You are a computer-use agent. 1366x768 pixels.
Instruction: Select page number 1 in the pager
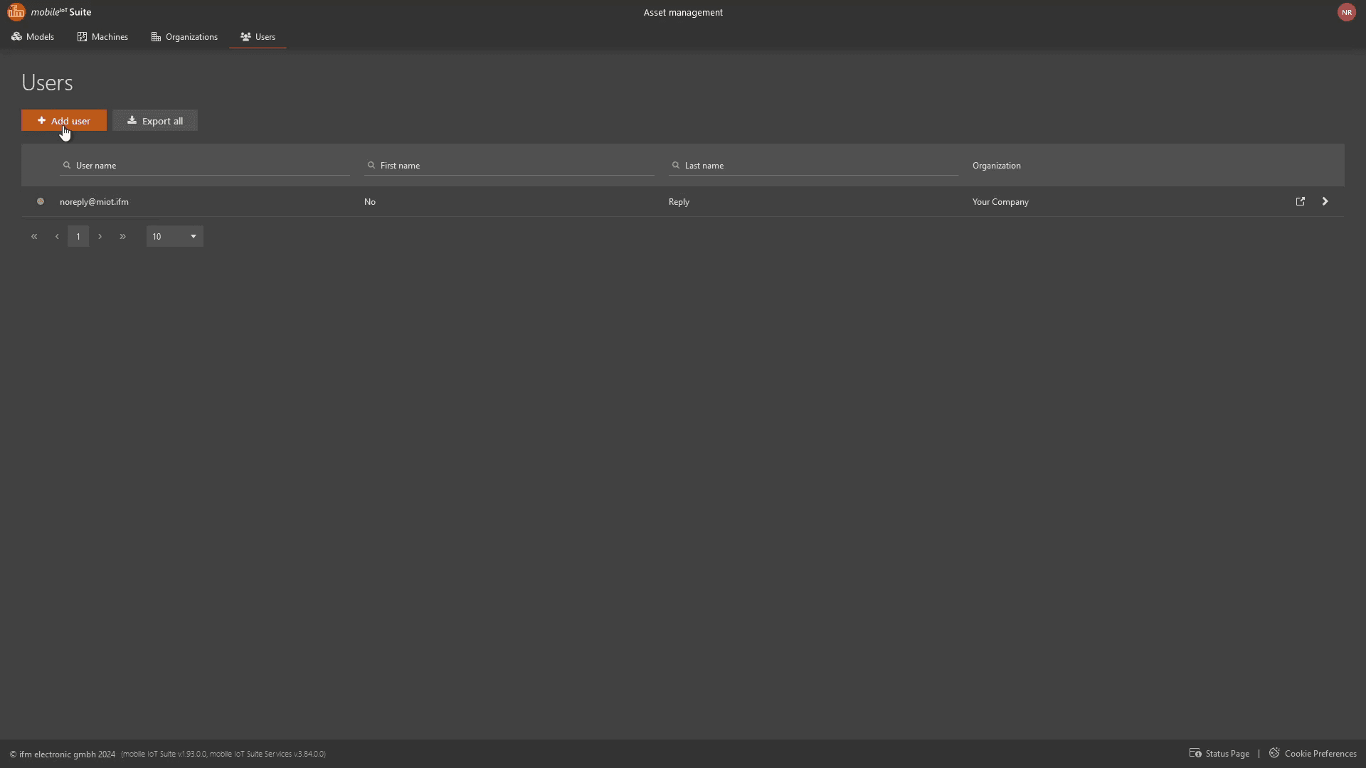tap(78, 237)
